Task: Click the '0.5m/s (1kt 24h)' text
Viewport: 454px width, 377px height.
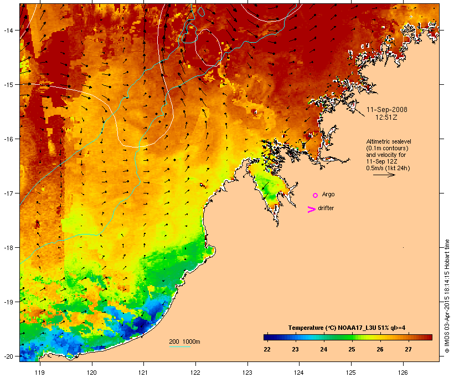Action: point(388,168)
